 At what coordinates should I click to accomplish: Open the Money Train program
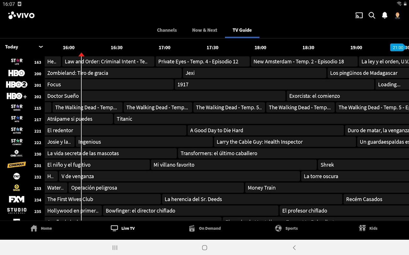pos(327,188)
